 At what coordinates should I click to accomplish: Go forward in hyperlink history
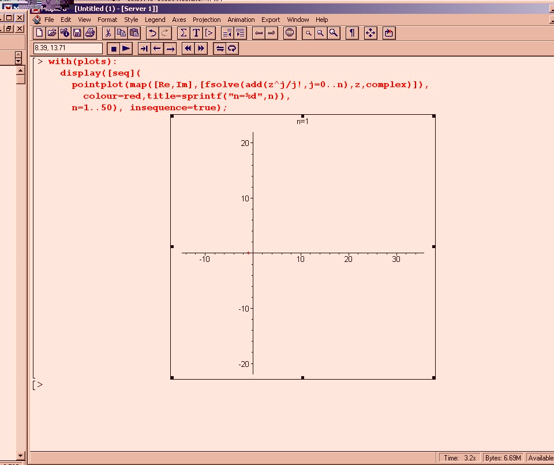[x=271, y=33]
